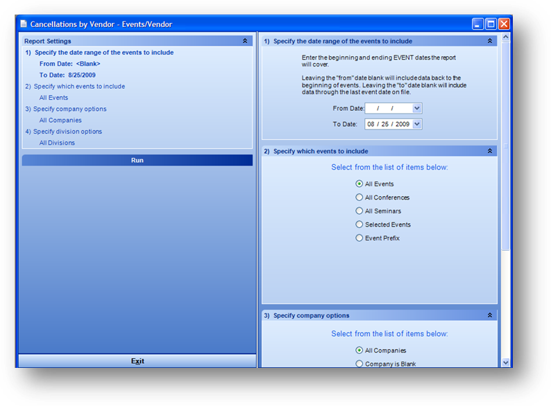551x406 pixels.
Task: Click the document icon in title bar
Action: 24,24
